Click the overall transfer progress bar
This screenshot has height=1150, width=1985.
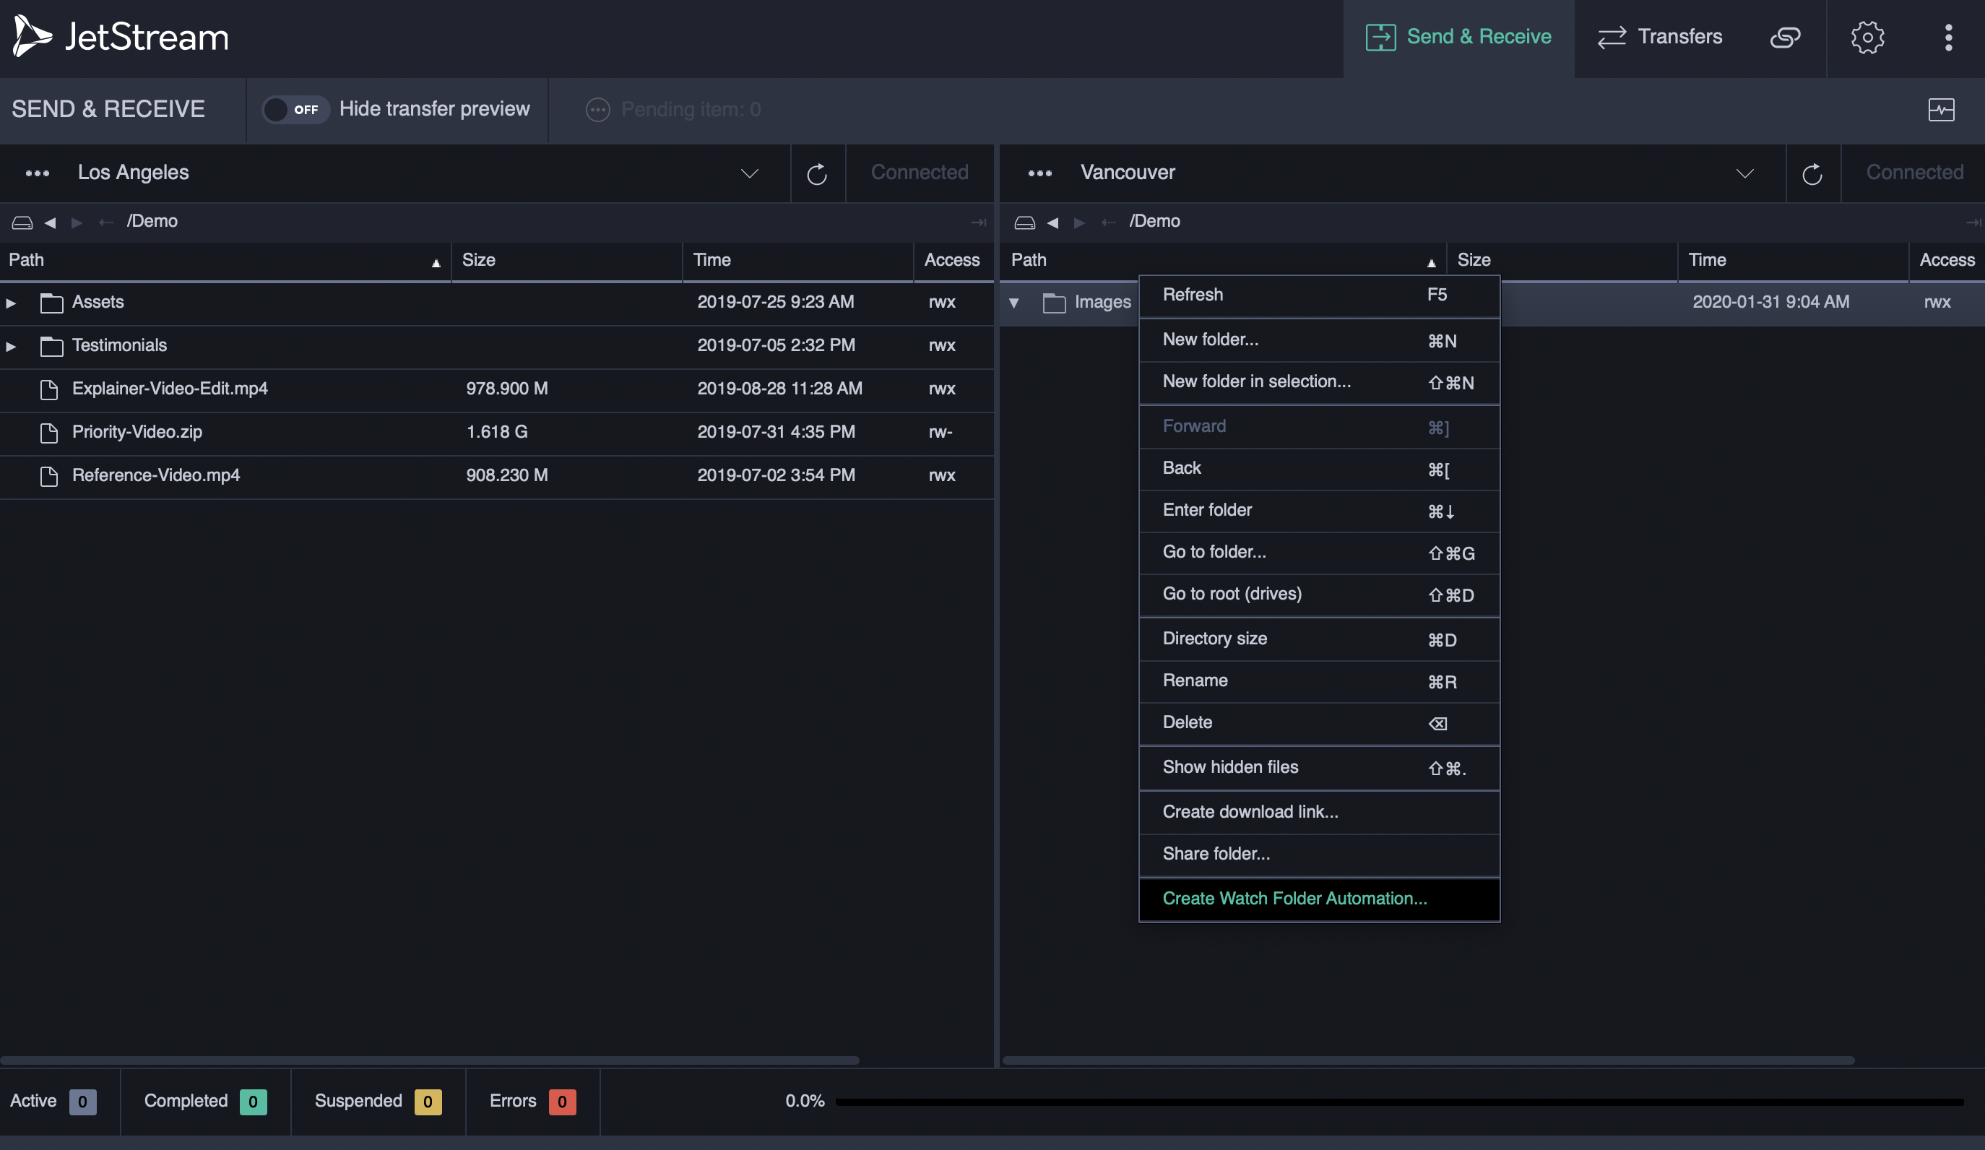1399,1102
